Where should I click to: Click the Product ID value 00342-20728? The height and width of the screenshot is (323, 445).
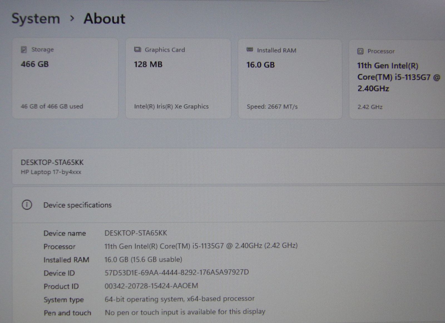[x=151, y=286]
